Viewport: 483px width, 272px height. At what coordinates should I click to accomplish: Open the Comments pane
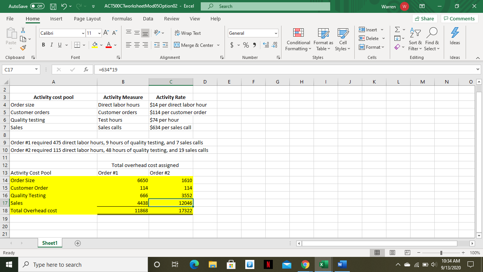tap(459, 19)
